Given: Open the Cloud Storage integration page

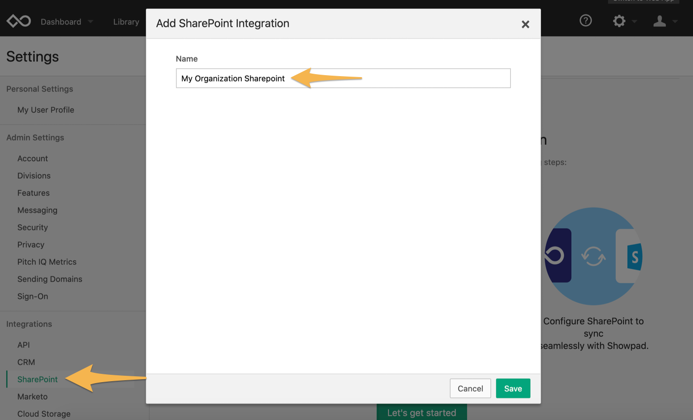Looking at the screenshot, I should pos(44,413).
